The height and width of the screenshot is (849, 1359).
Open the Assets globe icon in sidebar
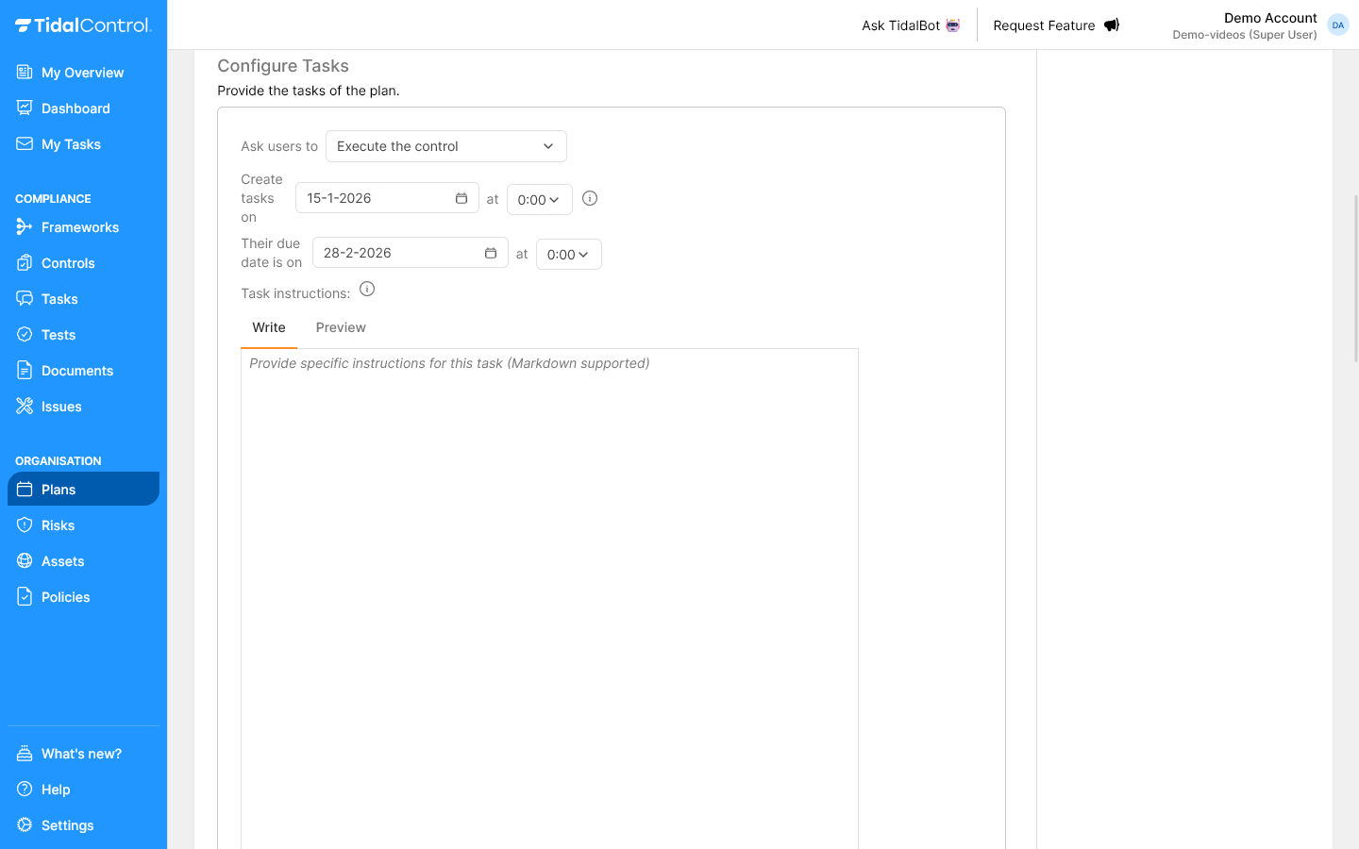(25, 560)
